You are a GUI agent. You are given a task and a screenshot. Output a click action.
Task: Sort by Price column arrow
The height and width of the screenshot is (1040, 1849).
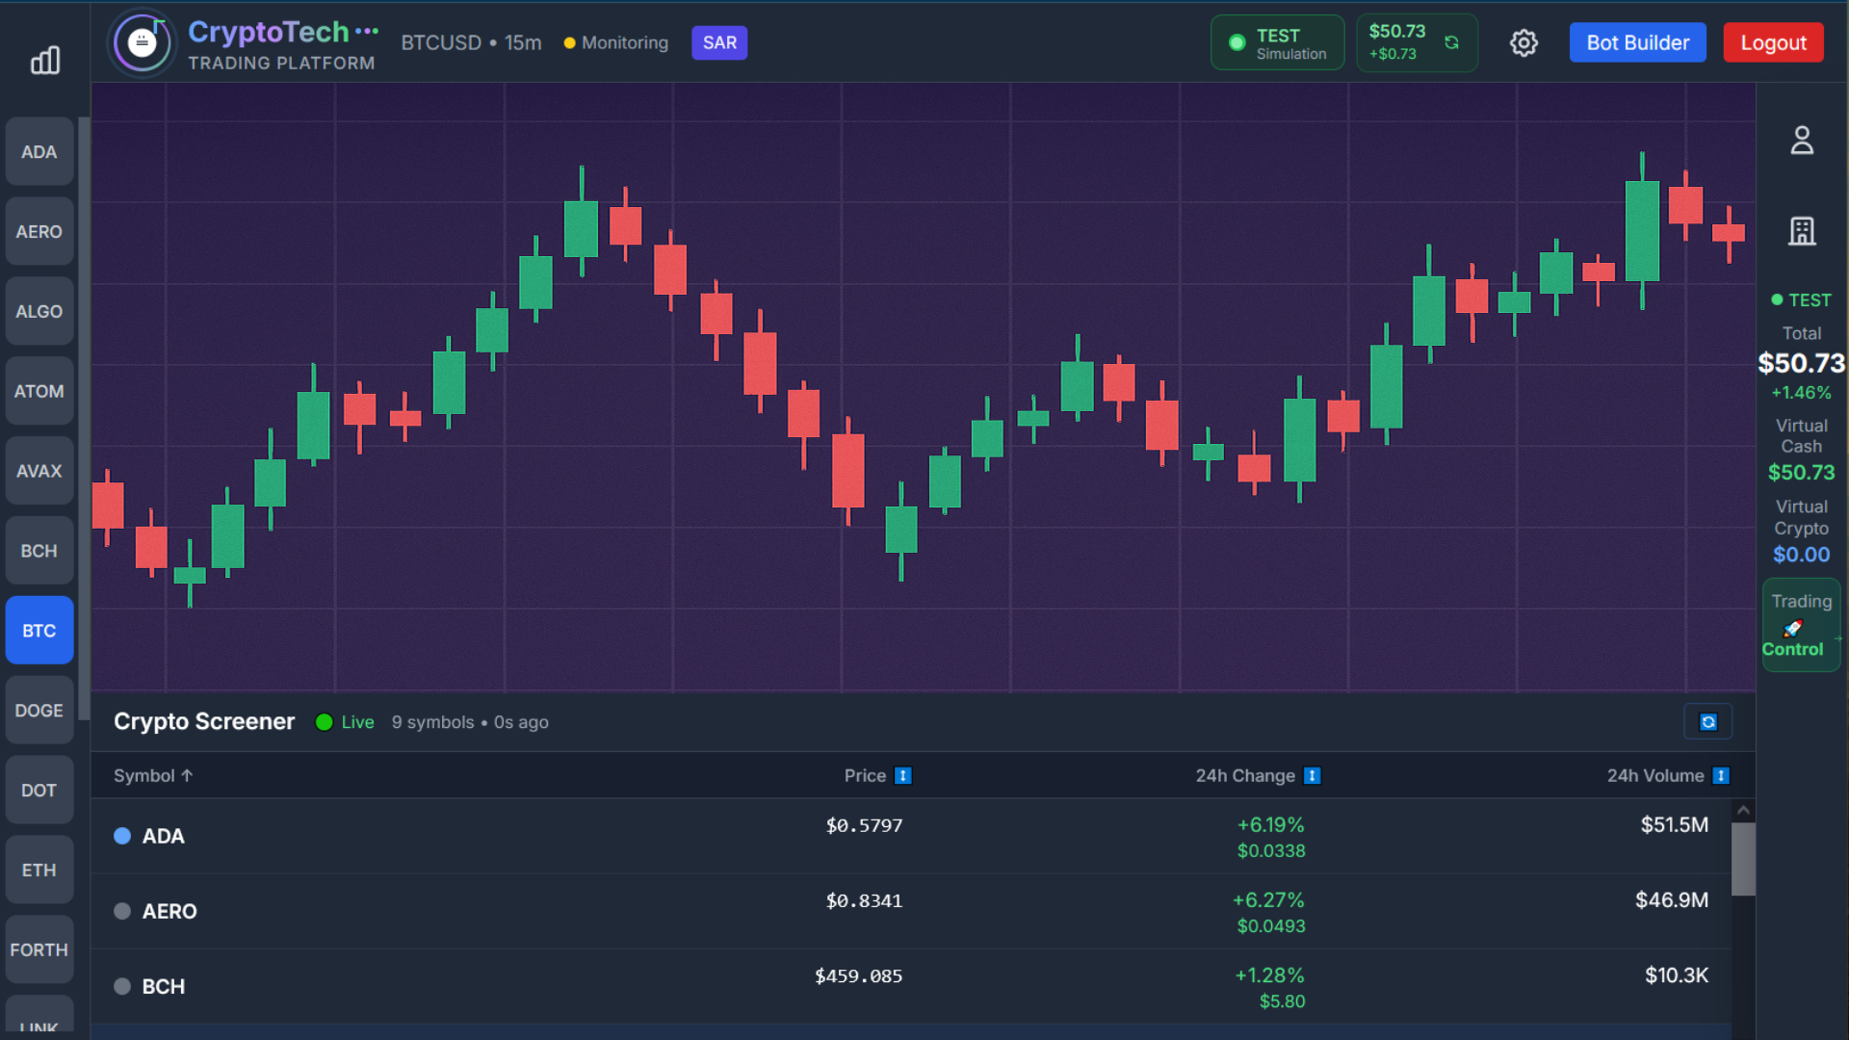(902, 776)
